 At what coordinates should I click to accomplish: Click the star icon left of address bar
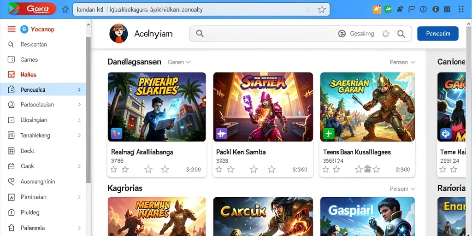coord(65,9)
